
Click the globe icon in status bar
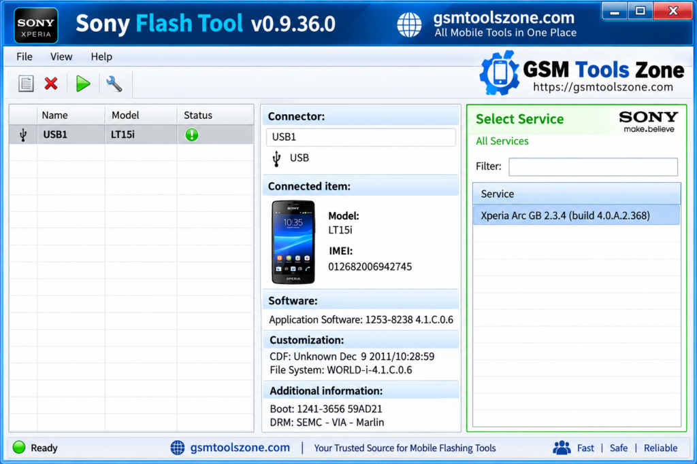point(178,448)
